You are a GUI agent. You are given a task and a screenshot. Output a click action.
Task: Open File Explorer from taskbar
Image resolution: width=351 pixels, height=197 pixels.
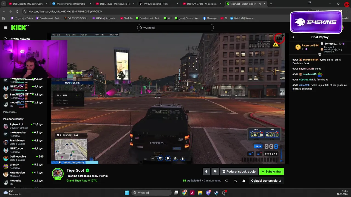pos(200,193)
